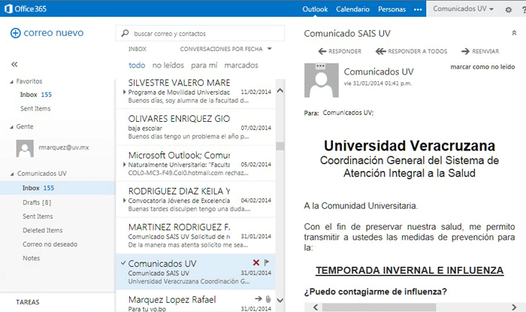The image size is (526, 312).
Task: Delete the Comunicados UV message with red X
Action: 256,262
